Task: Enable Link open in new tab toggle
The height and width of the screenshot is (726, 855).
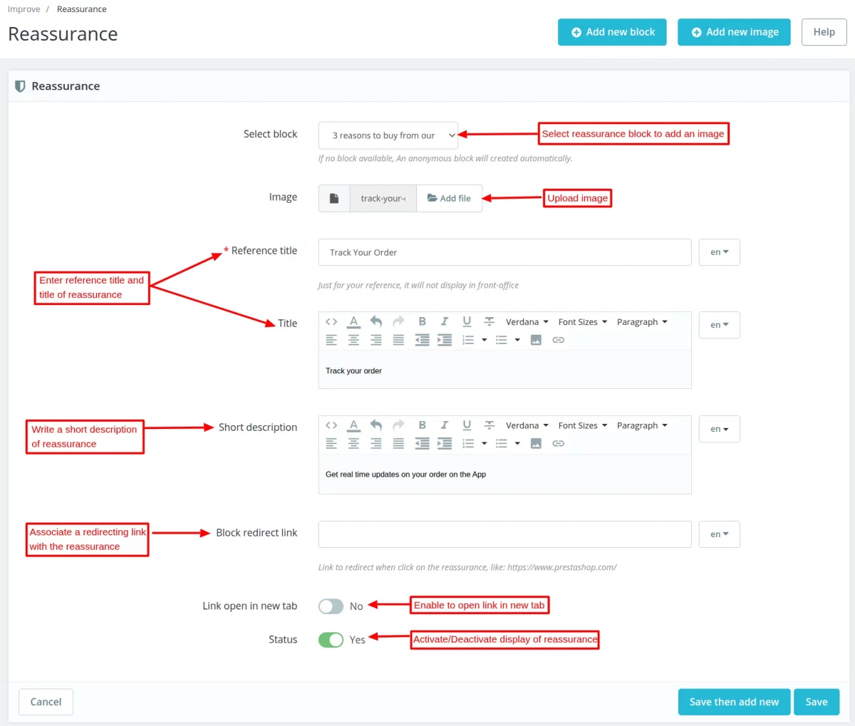Action: (331, 606)
